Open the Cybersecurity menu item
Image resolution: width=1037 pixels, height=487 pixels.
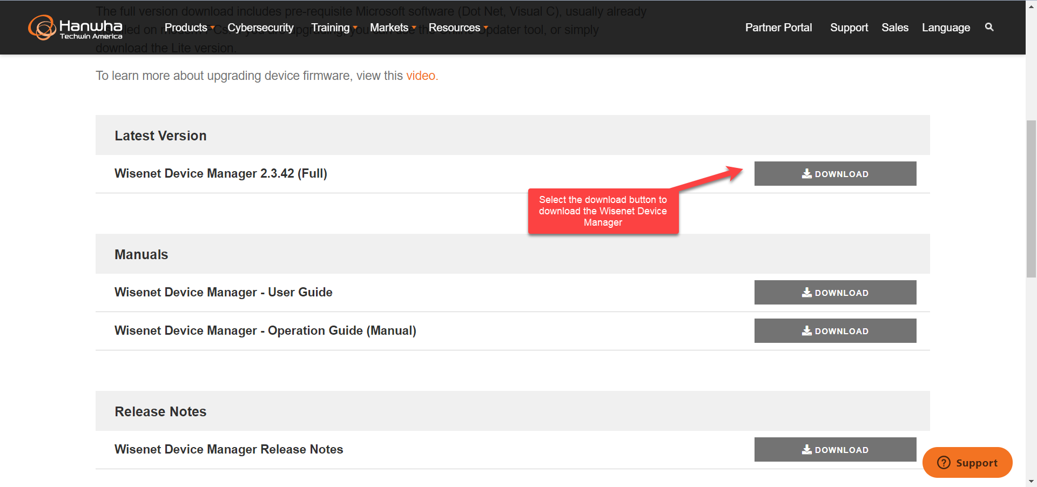[x=260, y=28]
